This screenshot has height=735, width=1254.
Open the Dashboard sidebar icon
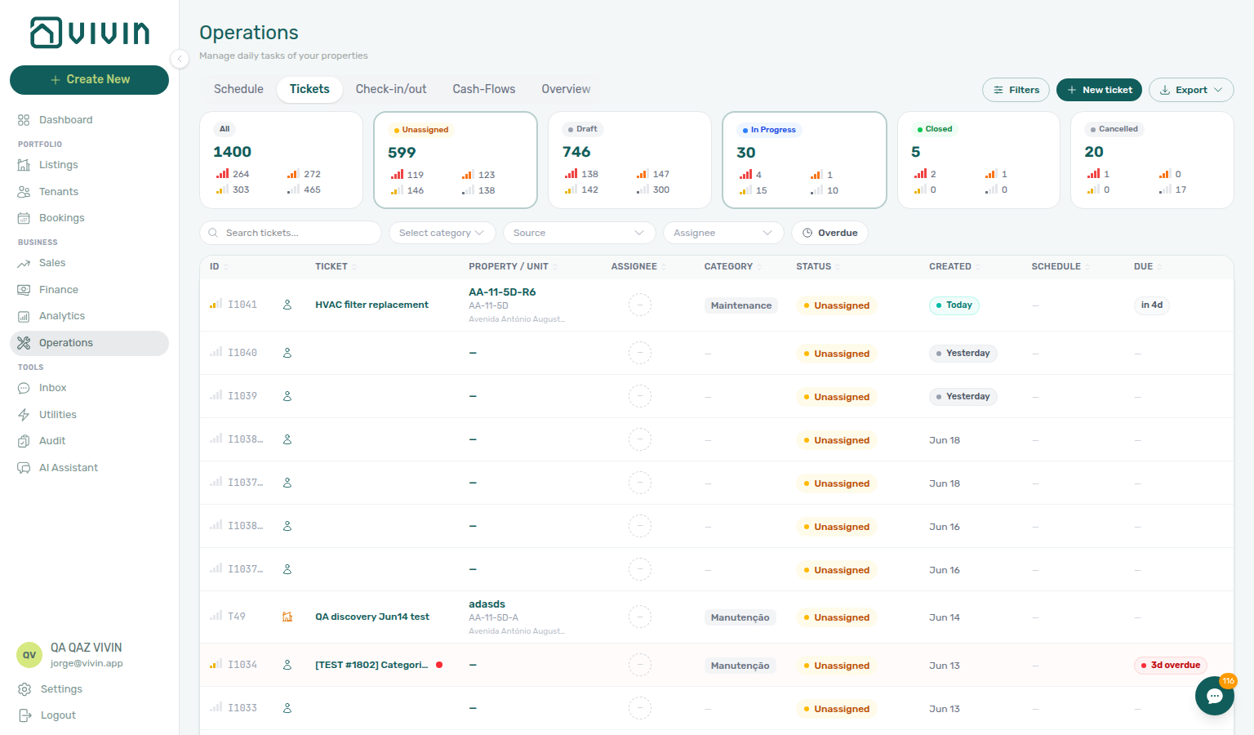24,120
